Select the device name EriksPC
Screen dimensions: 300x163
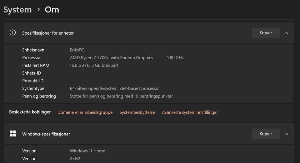coord(77,50)
